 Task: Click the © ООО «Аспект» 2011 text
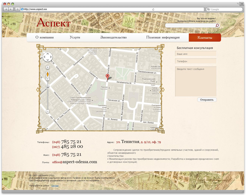42,175
